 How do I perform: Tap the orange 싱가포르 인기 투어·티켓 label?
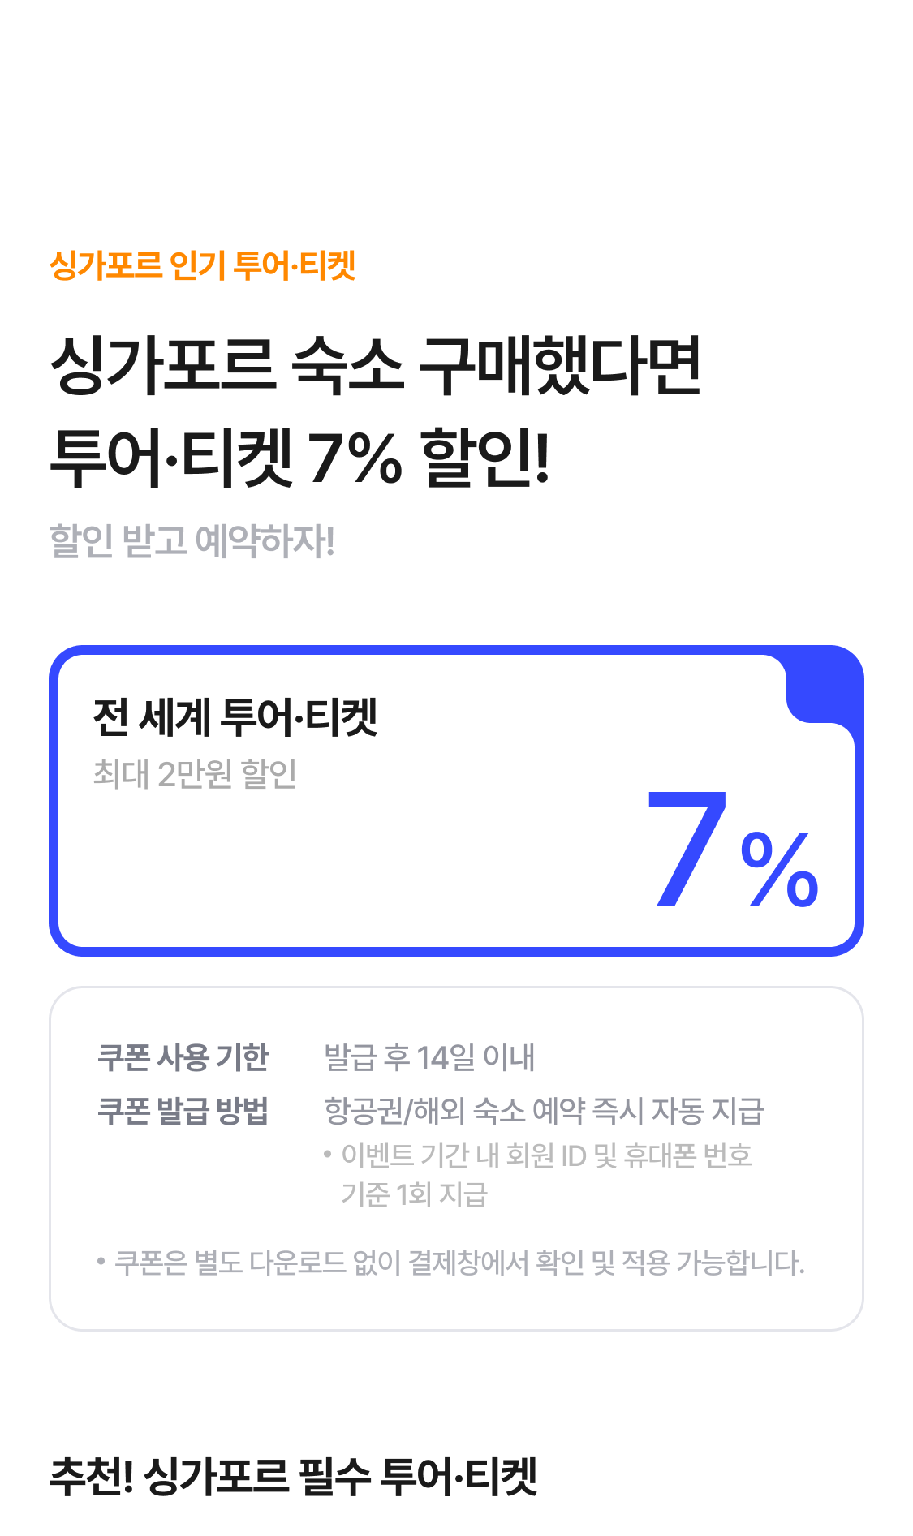tap(203, 265)
